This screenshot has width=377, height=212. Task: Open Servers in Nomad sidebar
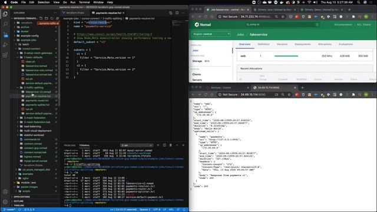coord(197,80)
